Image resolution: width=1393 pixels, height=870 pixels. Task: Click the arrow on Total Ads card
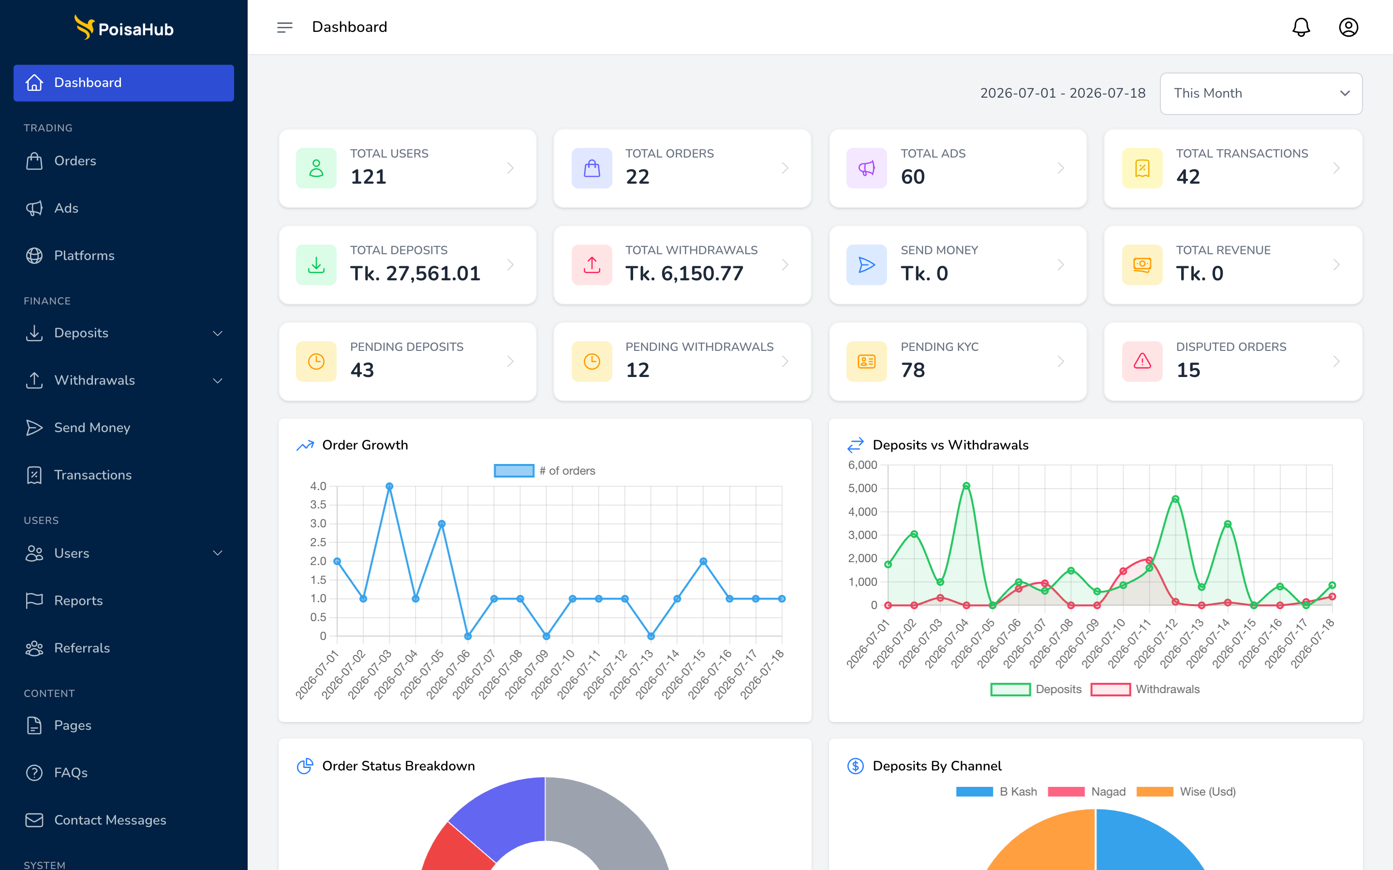point(1060,168)
